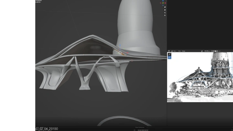Toggle the camera view icon

[165, 13]
